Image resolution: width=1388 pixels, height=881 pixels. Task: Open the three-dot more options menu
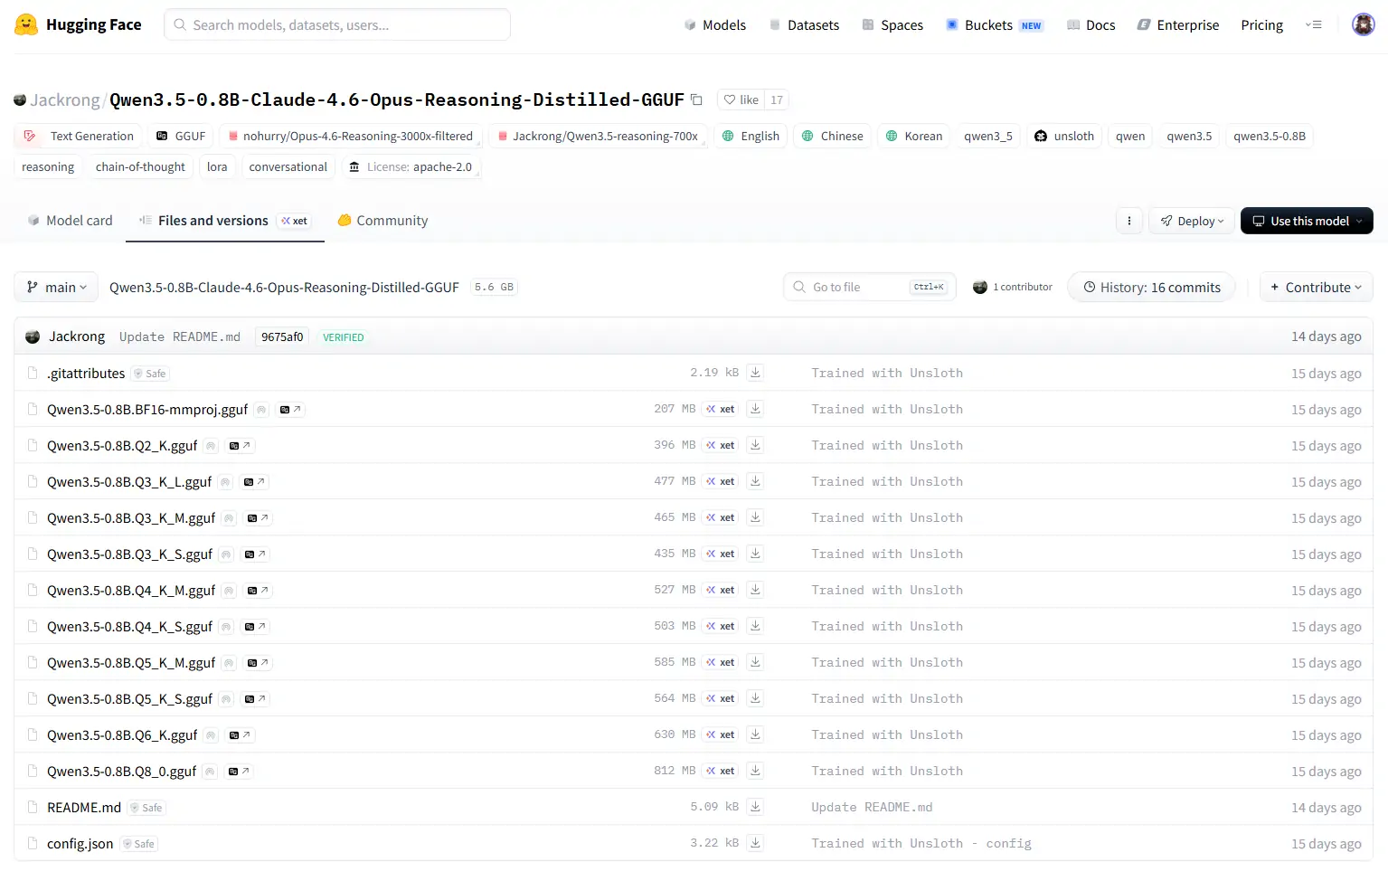click(x=1128, y=221)
